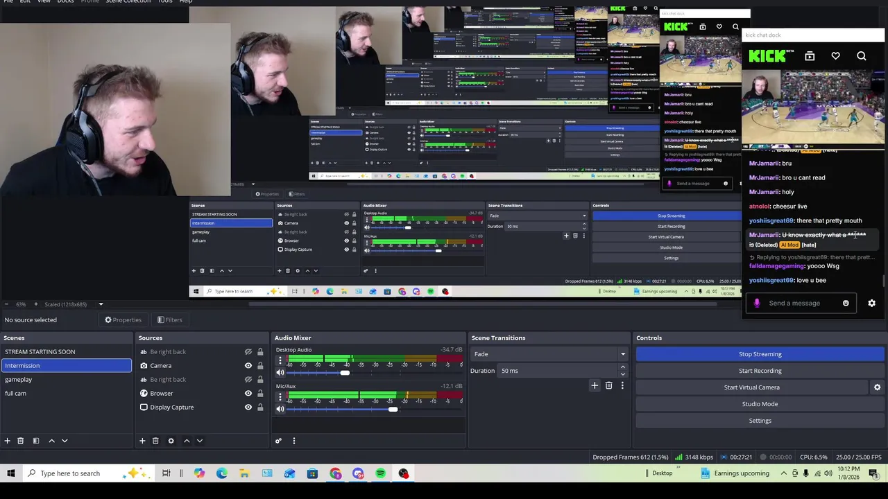Move source up with Sources up arrow
Image resolution: width=888 pixels, height=499 pixels.
pos(187,441)
